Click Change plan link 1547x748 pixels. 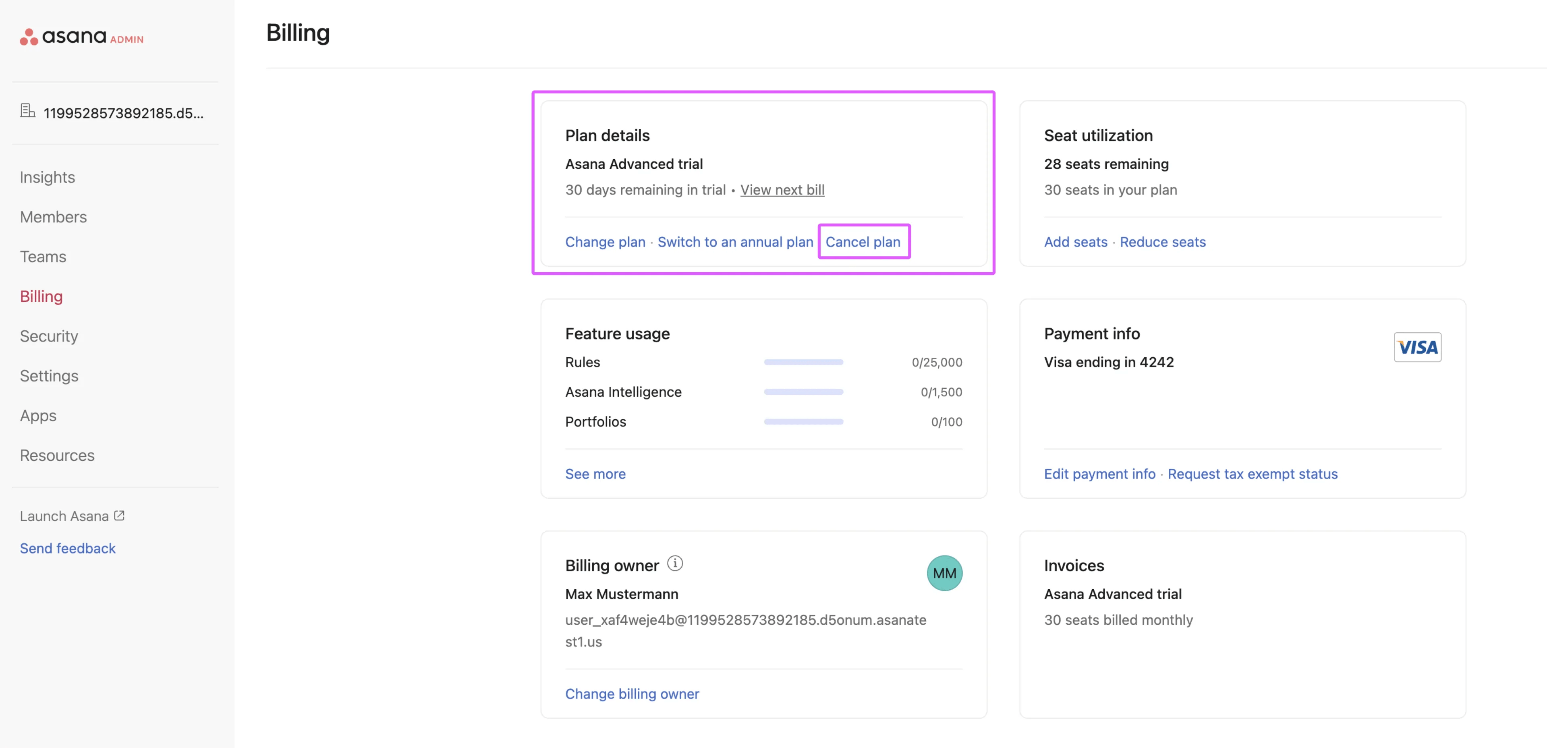(605, 242)
